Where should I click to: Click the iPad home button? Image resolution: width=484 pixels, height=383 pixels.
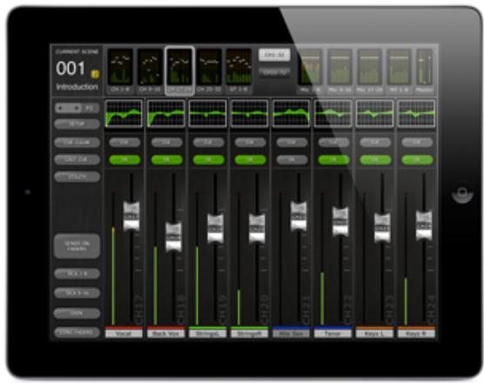pyautogui.click(x=462, y=192)
